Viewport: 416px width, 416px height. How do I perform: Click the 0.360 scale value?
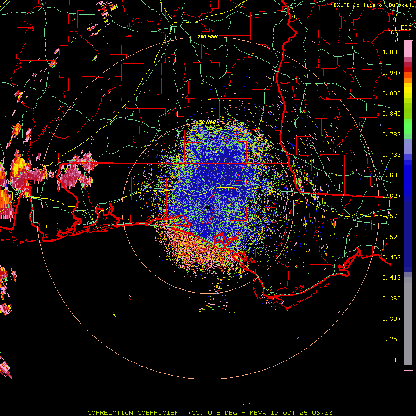pyautogui.click(x=392, y=299)
